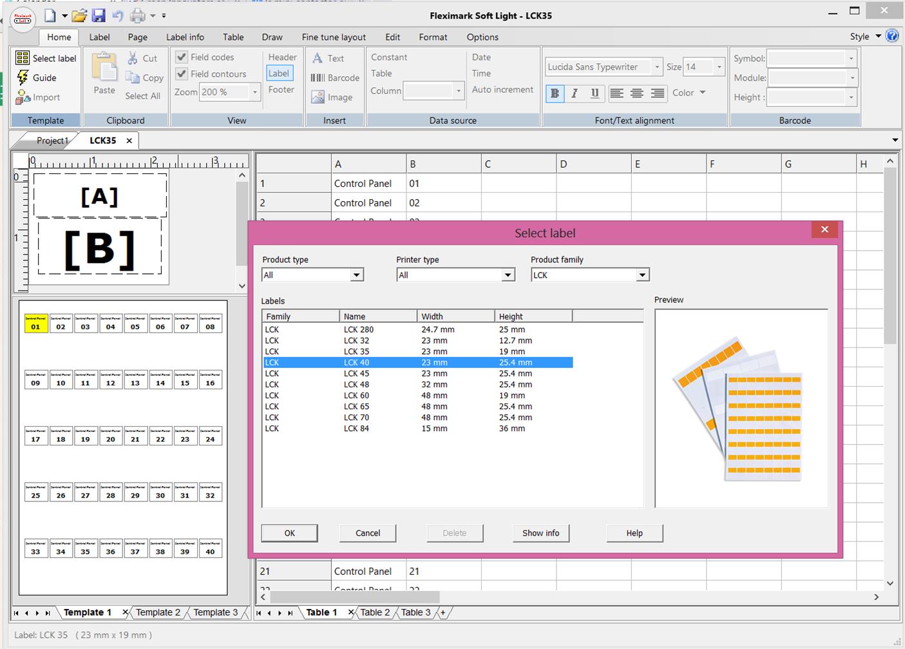Confirm with the OK button

(x=289, y=533)
